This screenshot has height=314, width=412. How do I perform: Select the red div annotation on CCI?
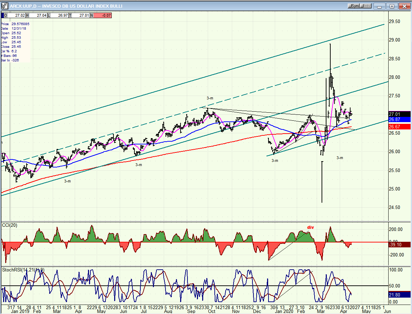(x=310, y=227)
